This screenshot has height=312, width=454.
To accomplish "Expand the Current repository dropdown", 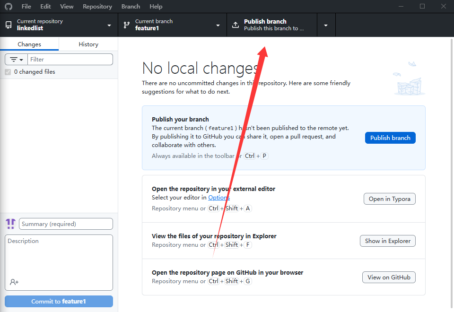I will point(109,25).
